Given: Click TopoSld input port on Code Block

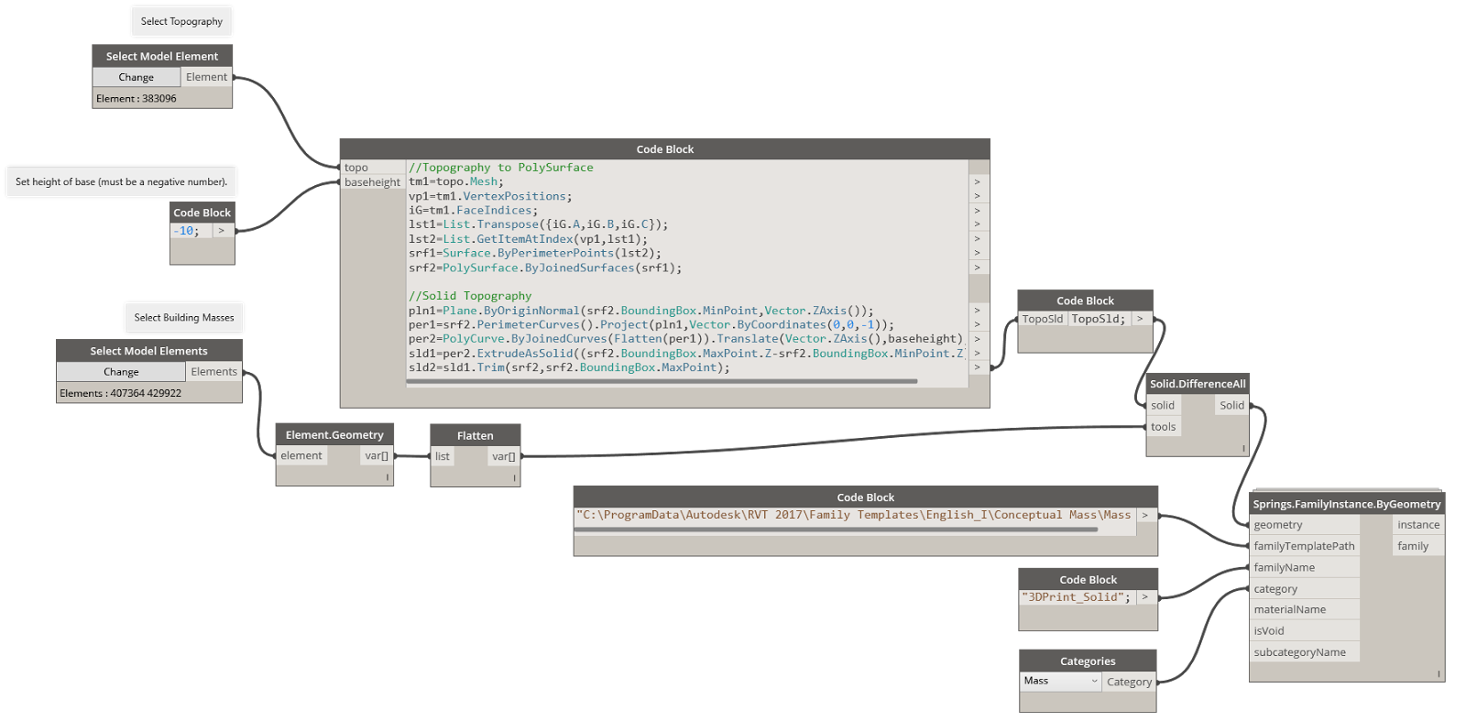Looking at the screenshot, I should (x=1043, y=319).
